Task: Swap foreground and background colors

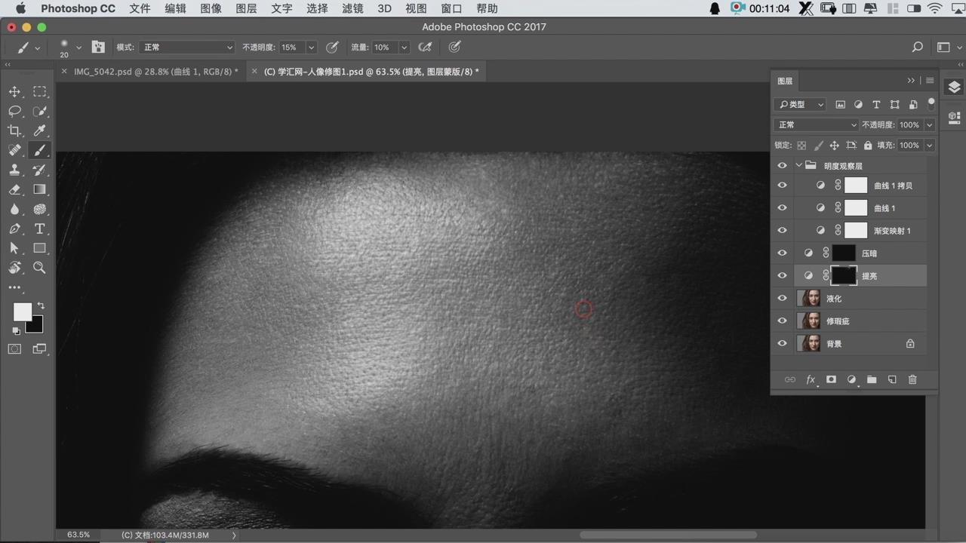Action: coord(41,305)
